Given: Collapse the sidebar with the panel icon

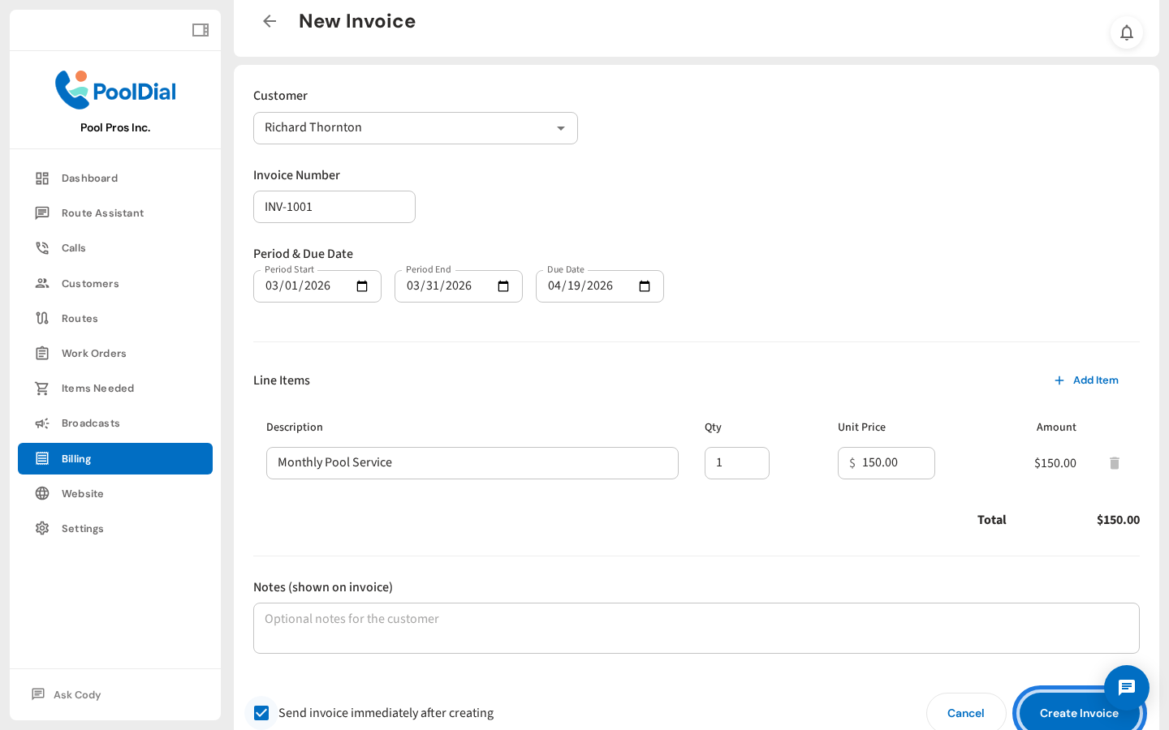Looking at the screenshot, I should [x=200, y=29].
